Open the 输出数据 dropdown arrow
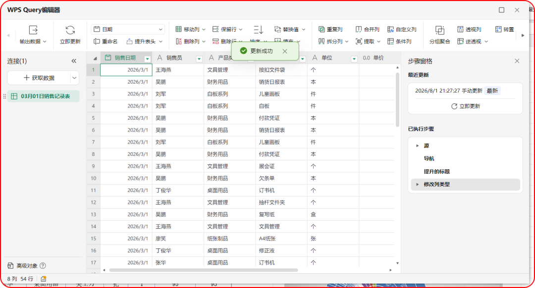Viewport: 535px width, 288px height. coord(45,42)
